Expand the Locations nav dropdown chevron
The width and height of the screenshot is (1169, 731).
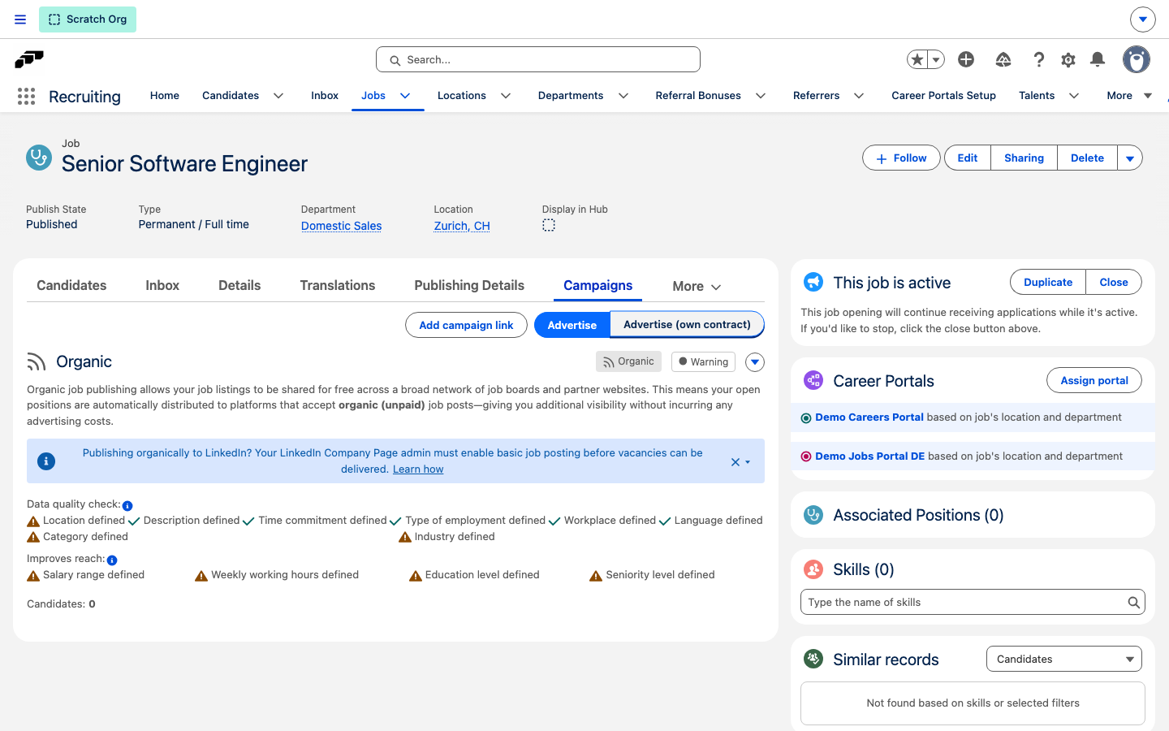(506, 96)
